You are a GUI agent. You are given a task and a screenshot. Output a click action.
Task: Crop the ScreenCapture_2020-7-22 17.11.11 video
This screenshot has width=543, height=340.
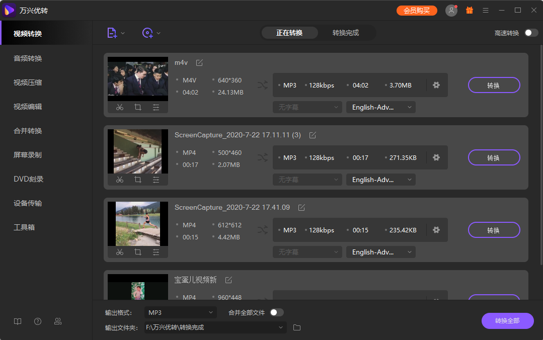pos(137,180)
